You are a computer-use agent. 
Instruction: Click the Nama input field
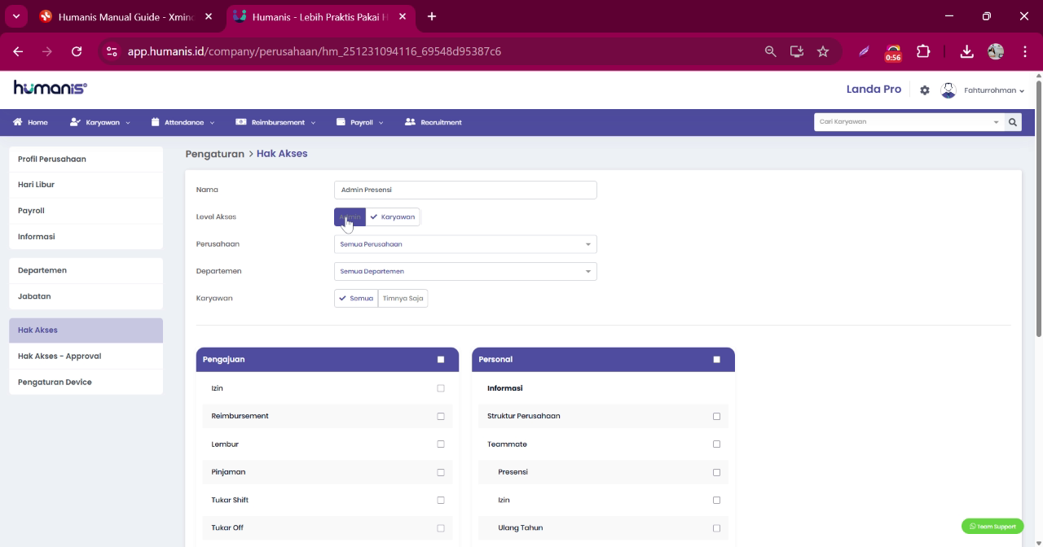[x=465, y=190]
